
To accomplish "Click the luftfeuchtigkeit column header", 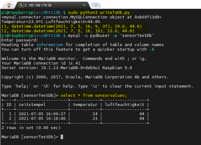I will pos(125,105).
